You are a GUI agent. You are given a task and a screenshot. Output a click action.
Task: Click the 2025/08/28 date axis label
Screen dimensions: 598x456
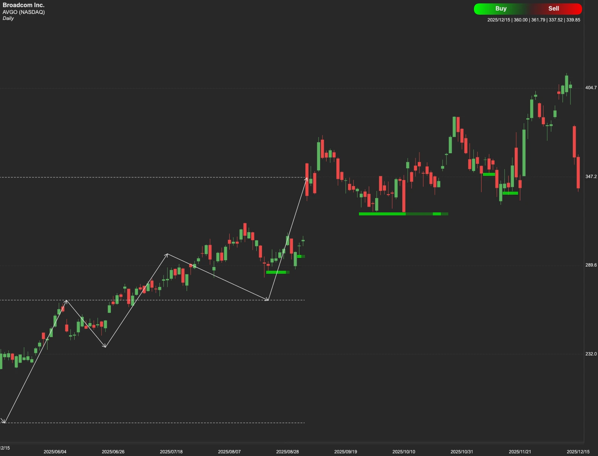[287, 452]
